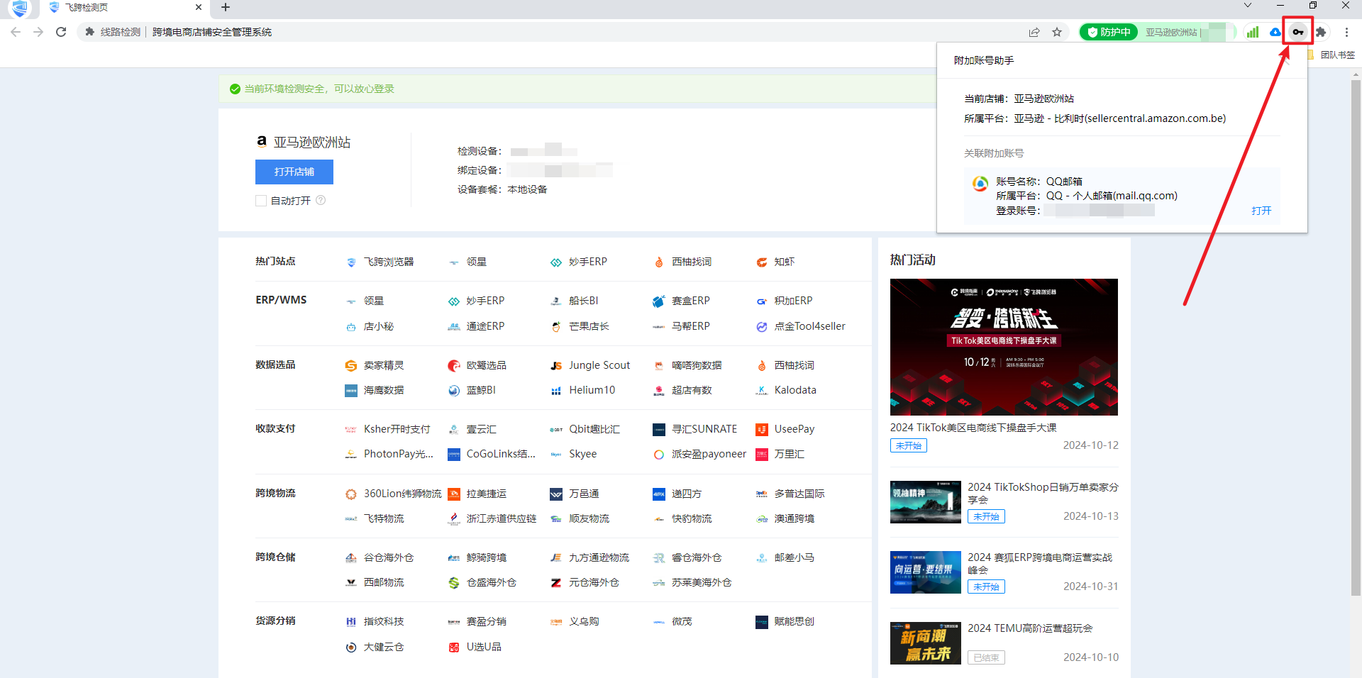The width and height of the screenshot is (1362, 678).
Task: Click the green 防护中 protection badge
Action: point(1109,32)
